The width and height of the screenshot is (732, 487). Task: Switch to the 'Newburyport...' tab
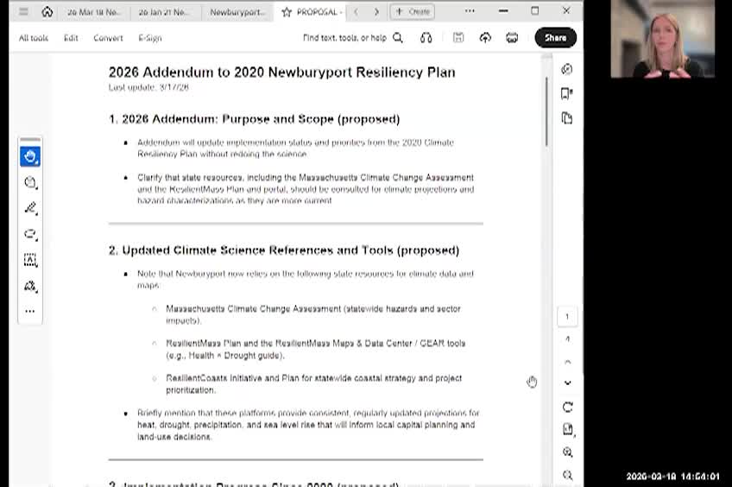click(x=237, y=12)
